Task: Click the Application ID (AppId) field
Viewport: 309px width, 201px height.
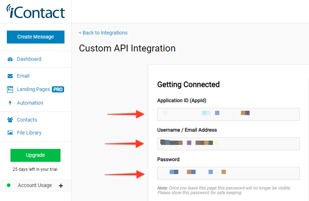Action: pos(228,114)
